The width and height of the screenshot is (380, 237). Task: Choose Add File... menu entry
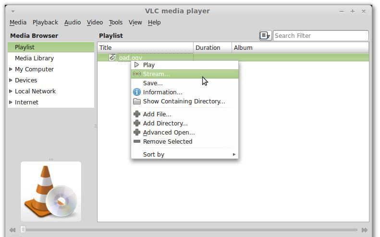coord(184,114)
